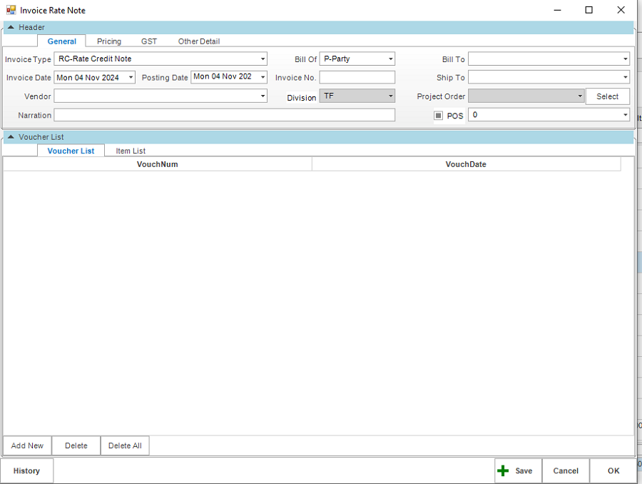642x484 pixels.
Task: Click the VouchNum column header
Action: 157,164
